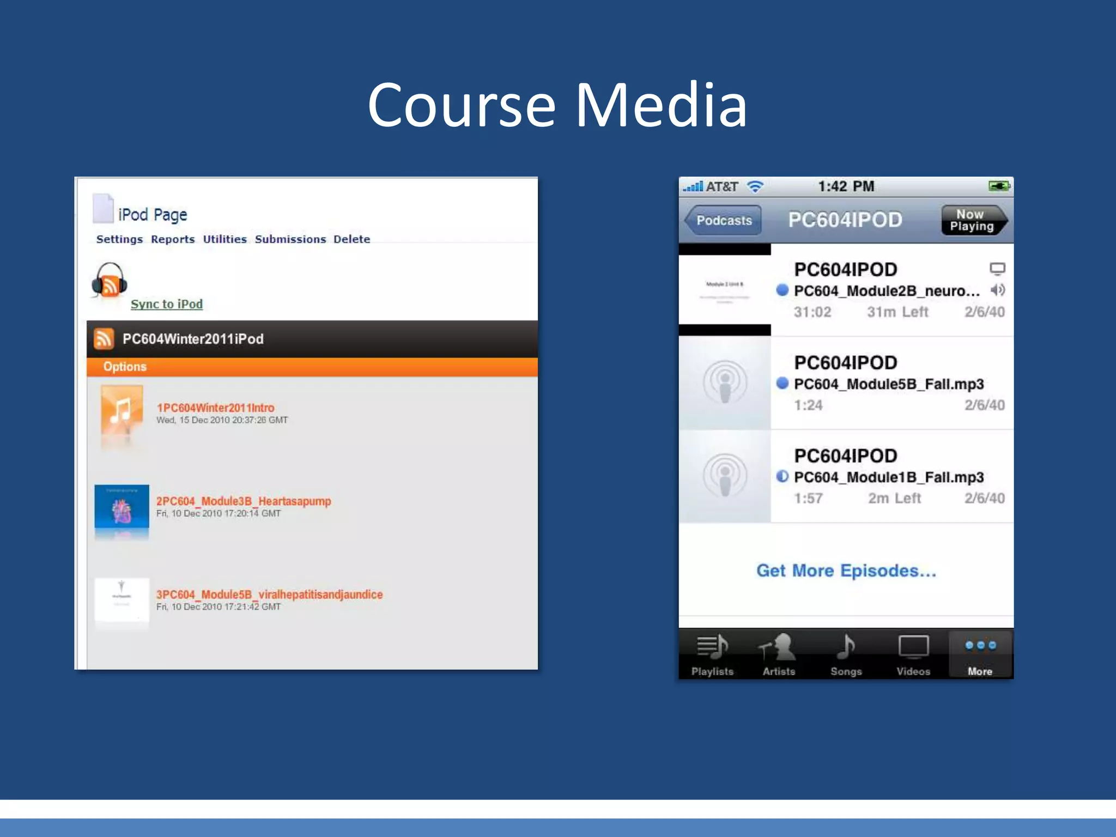Click the date Fri, 10 Dec 2010 17:20:14 GMT
This screenshot has height=837, width=1116.
[x=219, y=513]
